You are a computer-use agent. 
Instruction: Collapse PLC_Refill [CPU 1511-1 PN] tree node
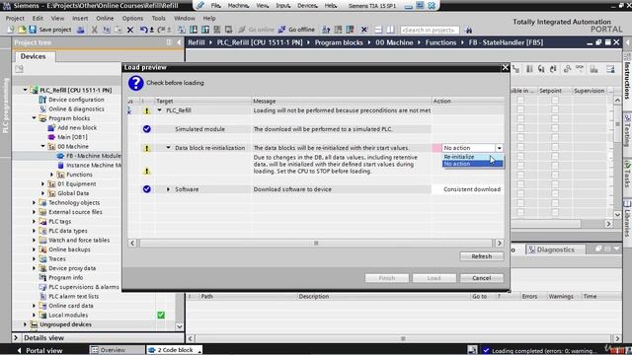[26, 90]
